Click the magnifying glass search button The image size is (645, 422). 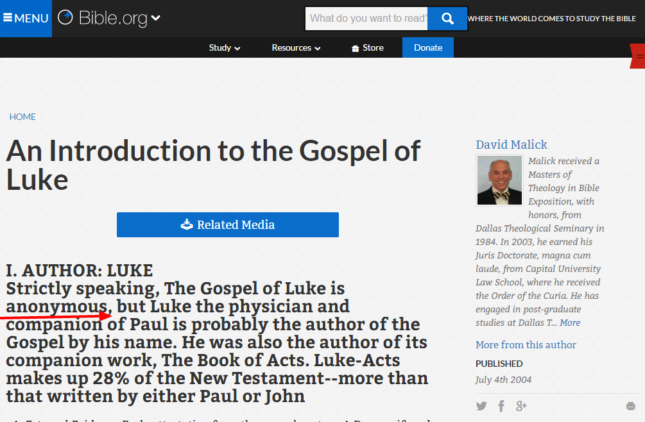click(447, 19)
